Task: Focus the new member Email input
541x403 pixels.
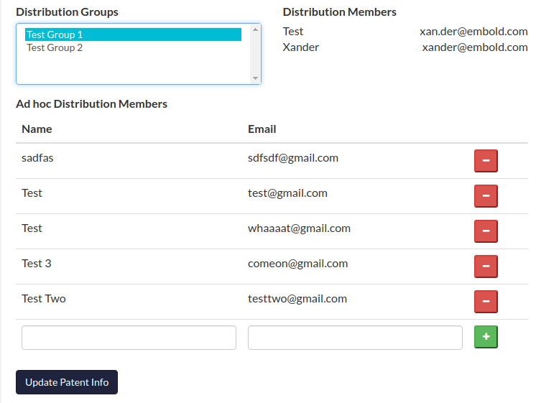Action: (355, 338)
